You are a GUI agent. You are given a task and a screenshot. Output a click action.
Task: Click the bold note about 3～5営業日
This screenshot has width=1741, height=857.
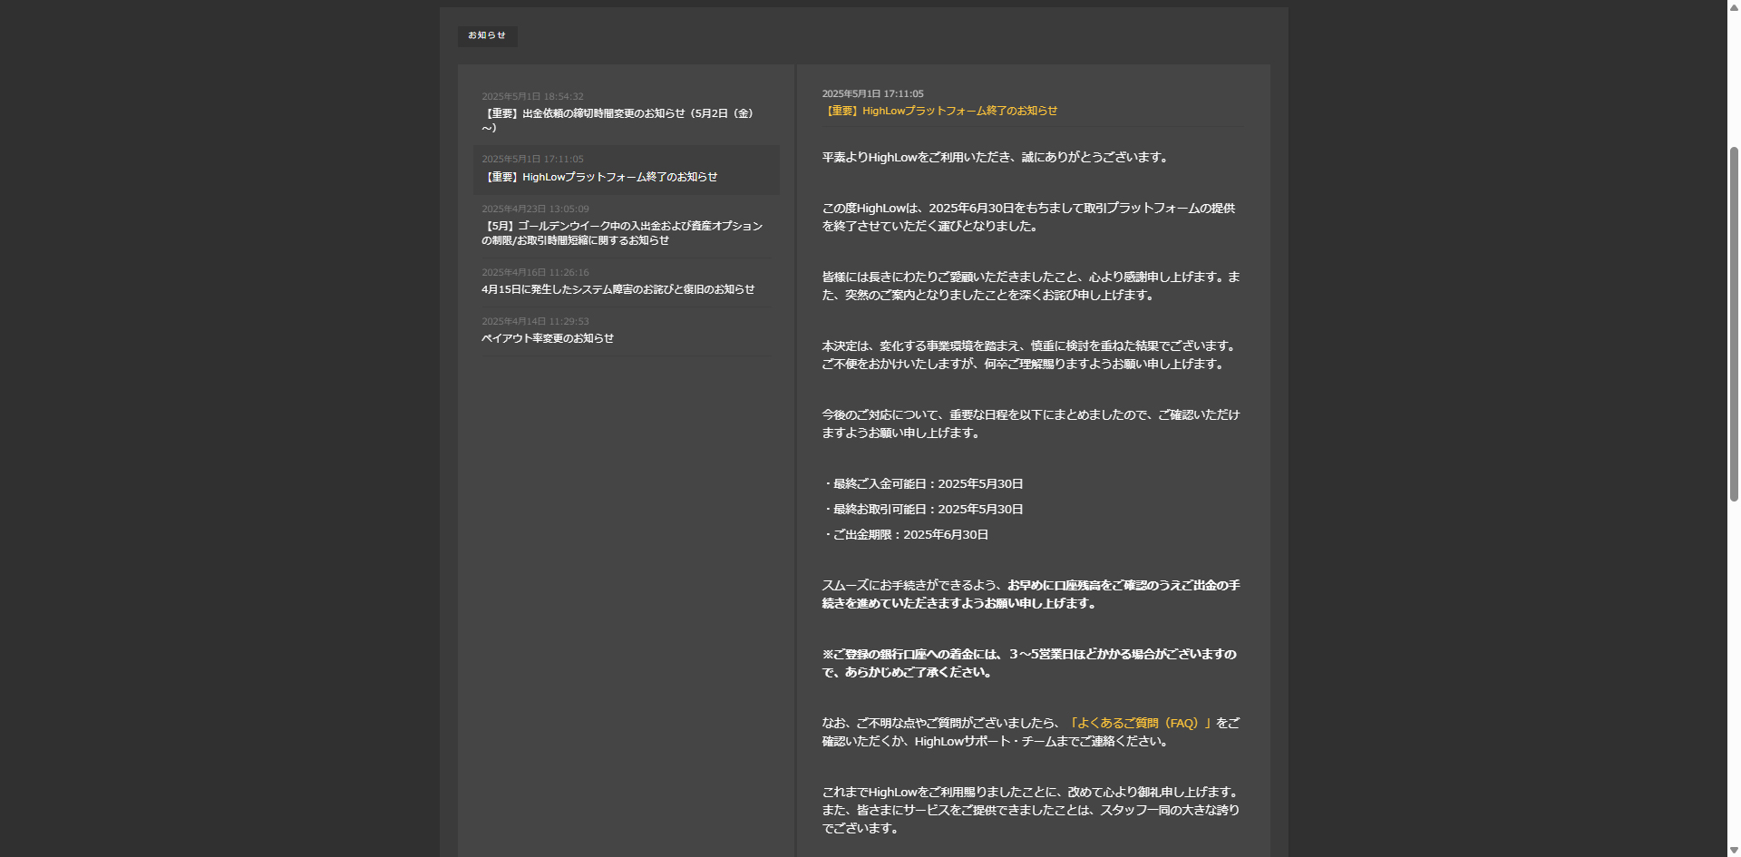tap(1029, 663)
